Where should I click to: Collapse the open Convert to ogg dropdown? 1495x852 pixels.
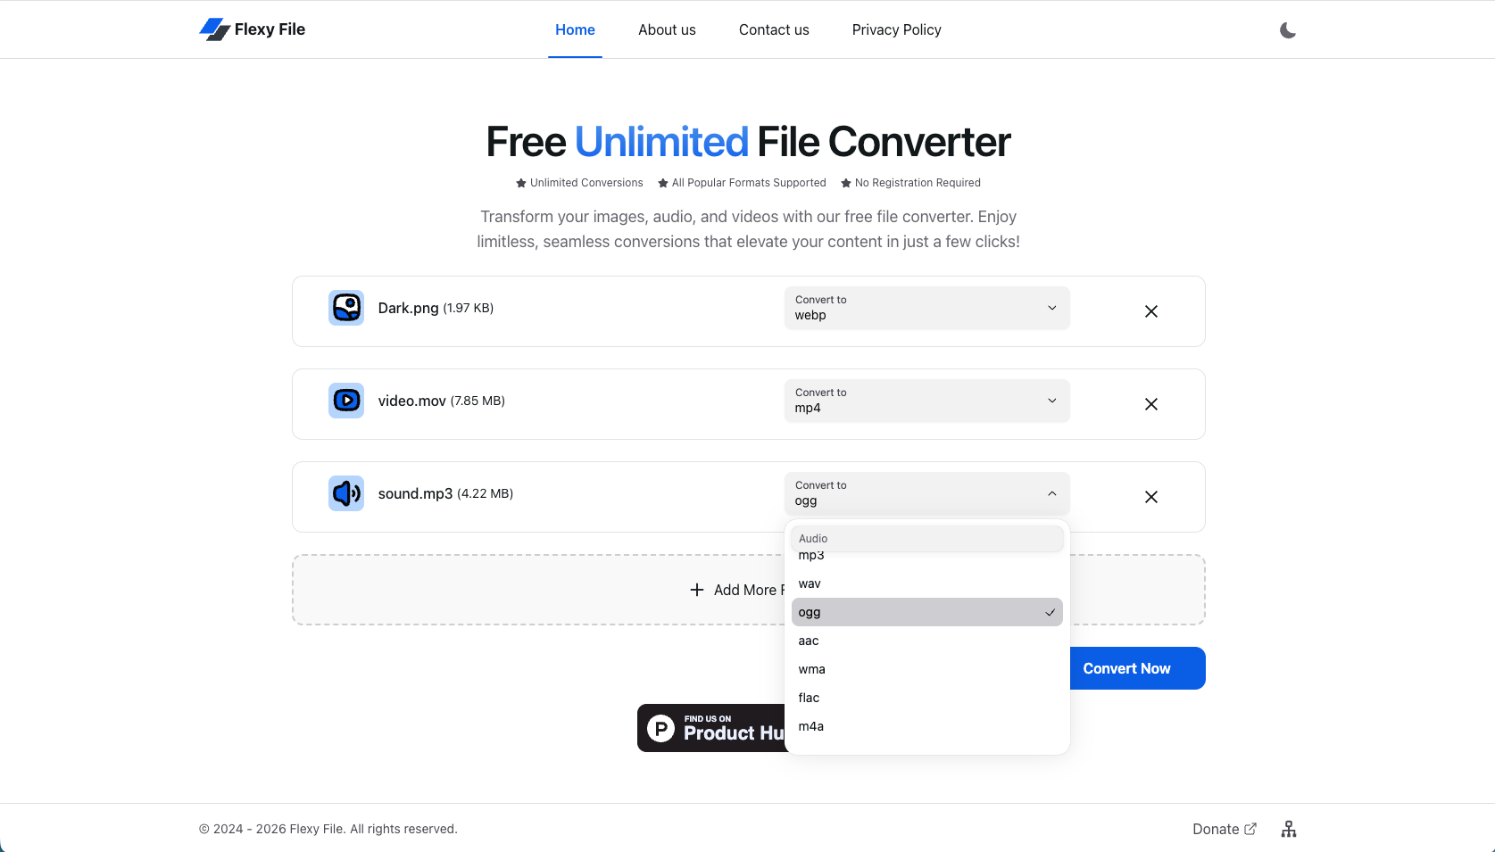926,493
